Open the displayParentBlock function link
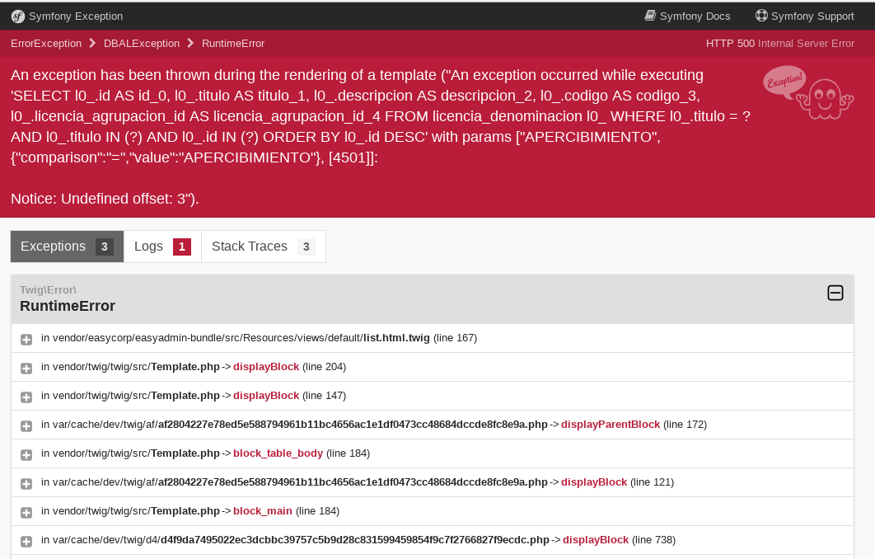This screenshot has width=875, height=559. tap(610, 425)
